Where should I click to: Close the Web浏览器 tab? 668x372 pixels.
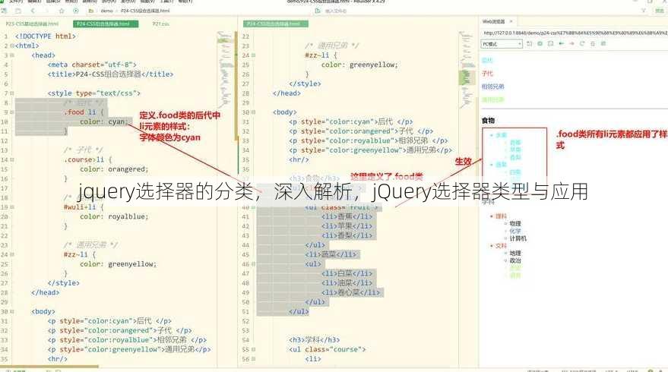(x=511, y=21)
